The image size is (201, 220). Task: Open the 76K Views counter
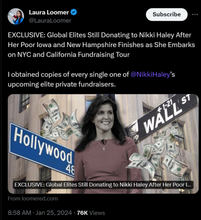(91, 213)
